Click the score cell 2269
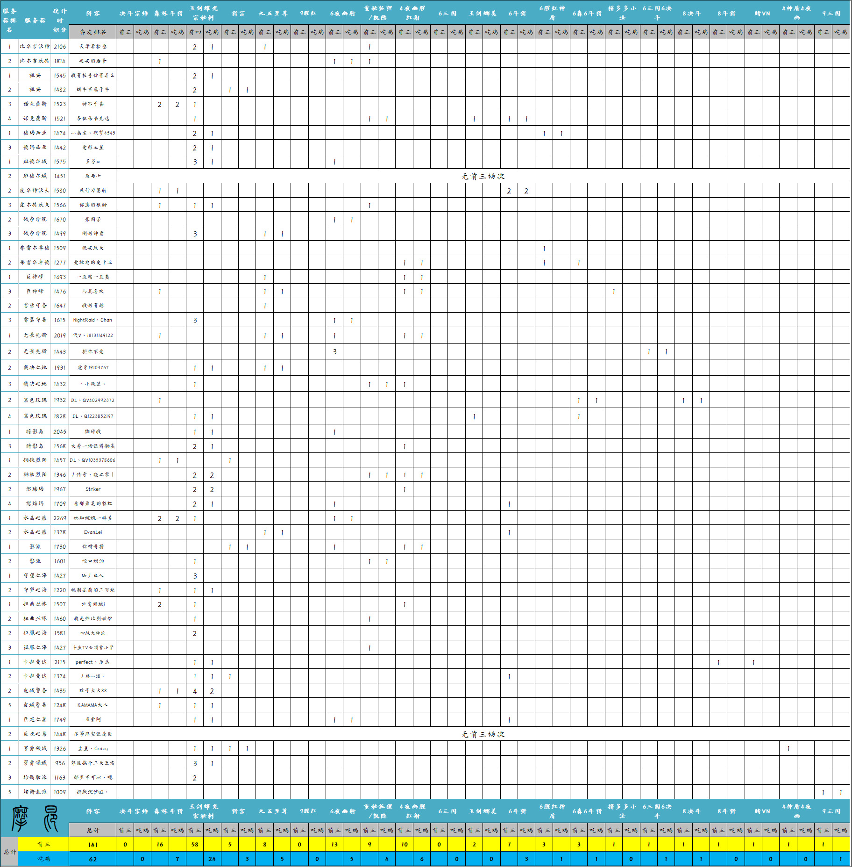 60,518
